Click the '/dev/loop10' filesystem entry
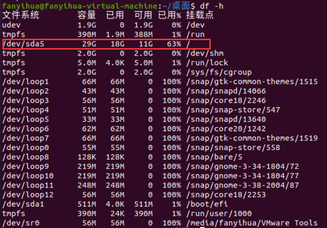The image size is (327, 228). pos(28,176)
